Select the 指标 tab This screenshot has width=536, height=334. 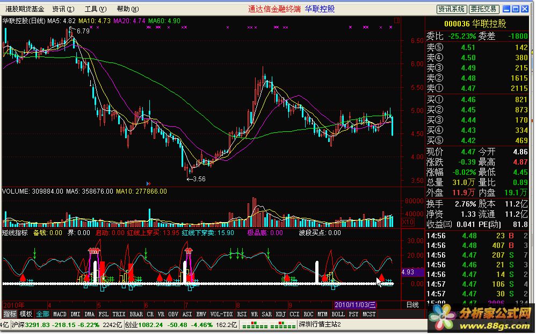tap(10, 314)
